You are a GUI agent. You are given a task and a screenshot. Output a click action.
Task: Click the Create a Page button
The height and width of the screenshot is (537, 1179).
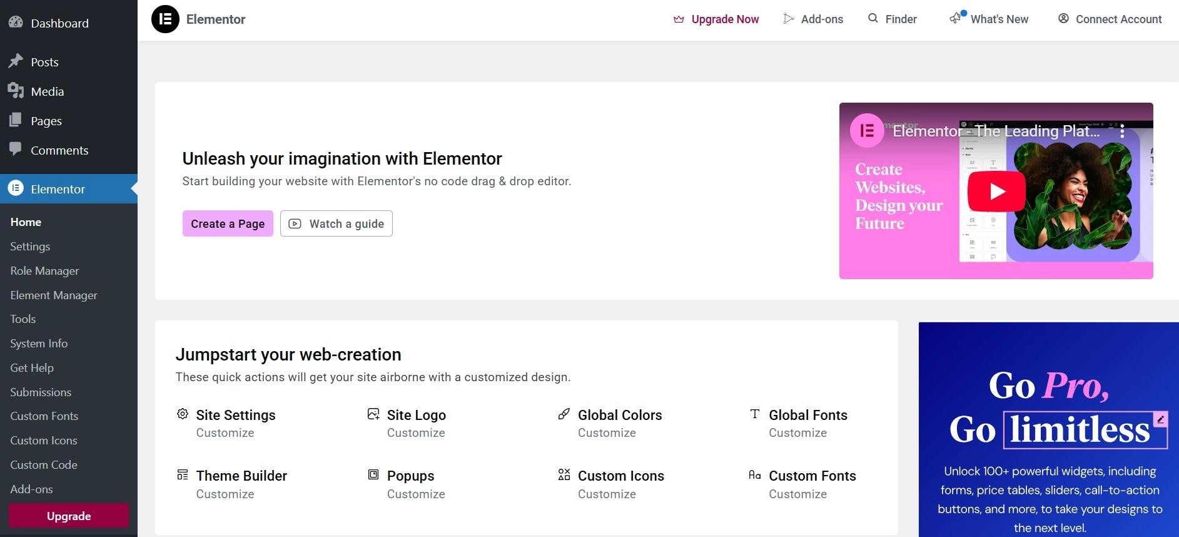pyautogui.click(x=228, y=223)
